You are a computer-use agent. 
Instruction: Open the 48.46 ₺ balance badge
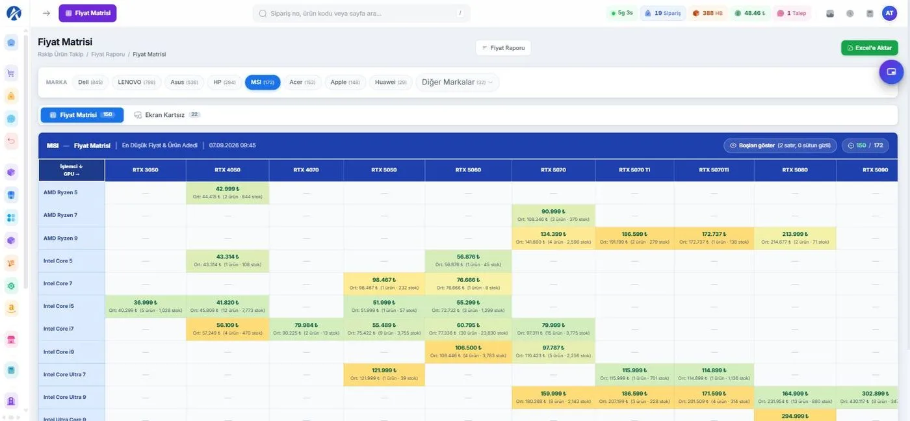pos(750,13)
